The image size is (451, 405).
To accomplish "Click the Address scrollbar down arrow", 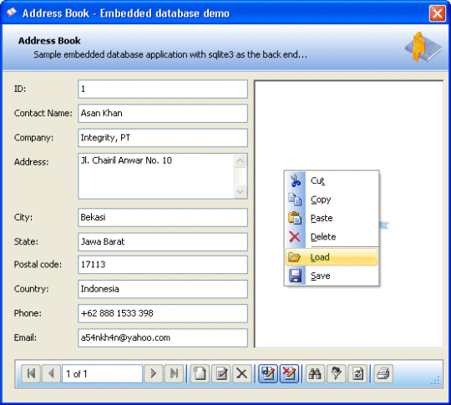I will click(x=241, y=191).
